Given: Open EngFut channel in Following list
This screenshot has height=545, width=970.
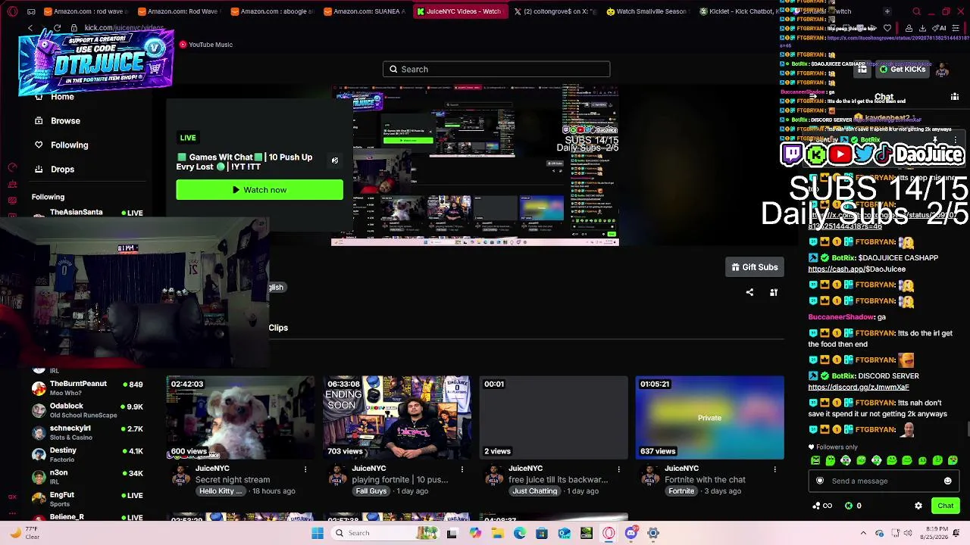Looking at the screenshot, I should (x=87, y=499).
